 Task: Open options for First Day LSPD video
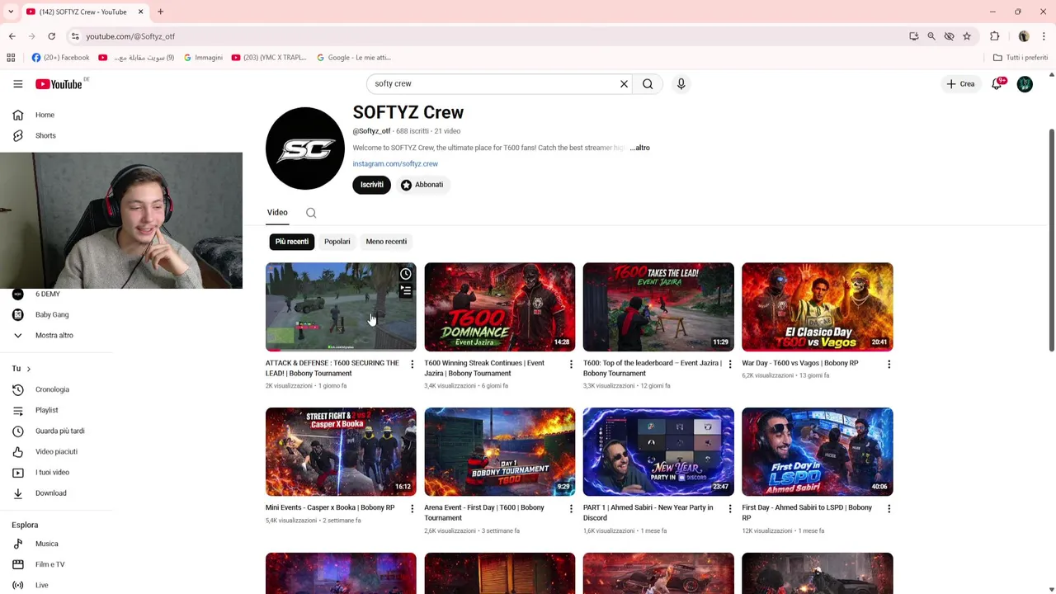(x=889, y=508)
